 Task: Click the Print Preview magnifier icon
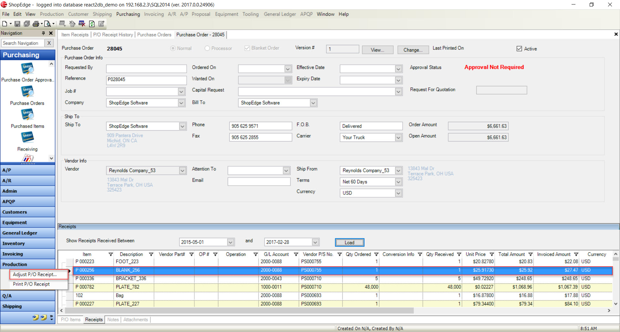(x=47, y=24)
